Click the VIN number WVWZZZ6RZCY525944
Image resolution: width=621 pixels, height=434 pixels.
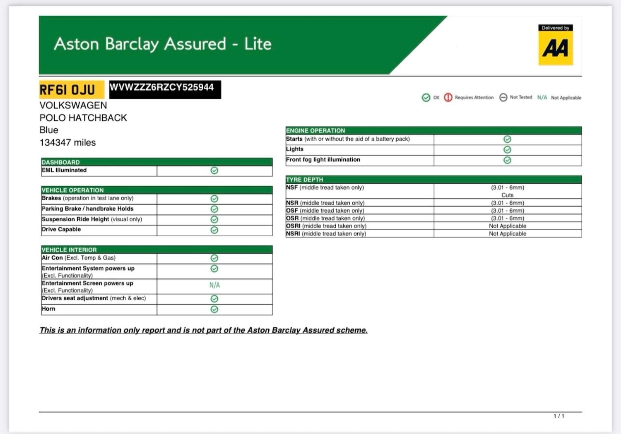(162, 88)
